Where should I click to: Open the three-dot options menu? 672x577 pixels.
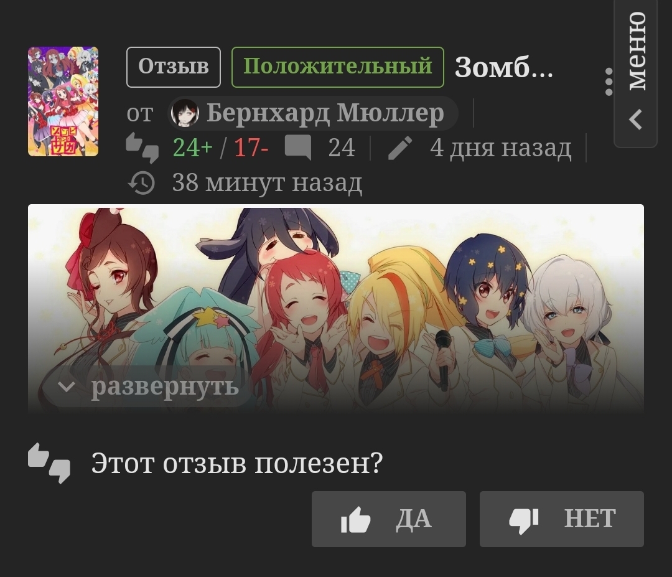(x=609, y=82)
